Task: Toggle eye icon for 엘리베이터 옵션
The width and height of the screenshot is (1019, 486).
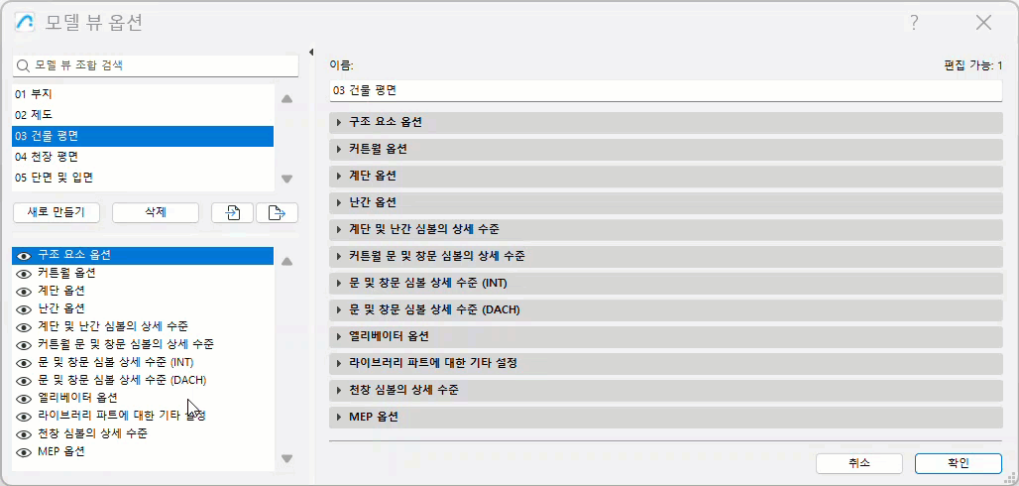Action: (25, 398)
